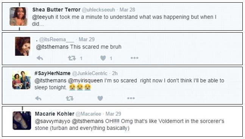245x139 pixels.
Task: Open more options on the @itsReema tweet
Action: click(134, 58)
